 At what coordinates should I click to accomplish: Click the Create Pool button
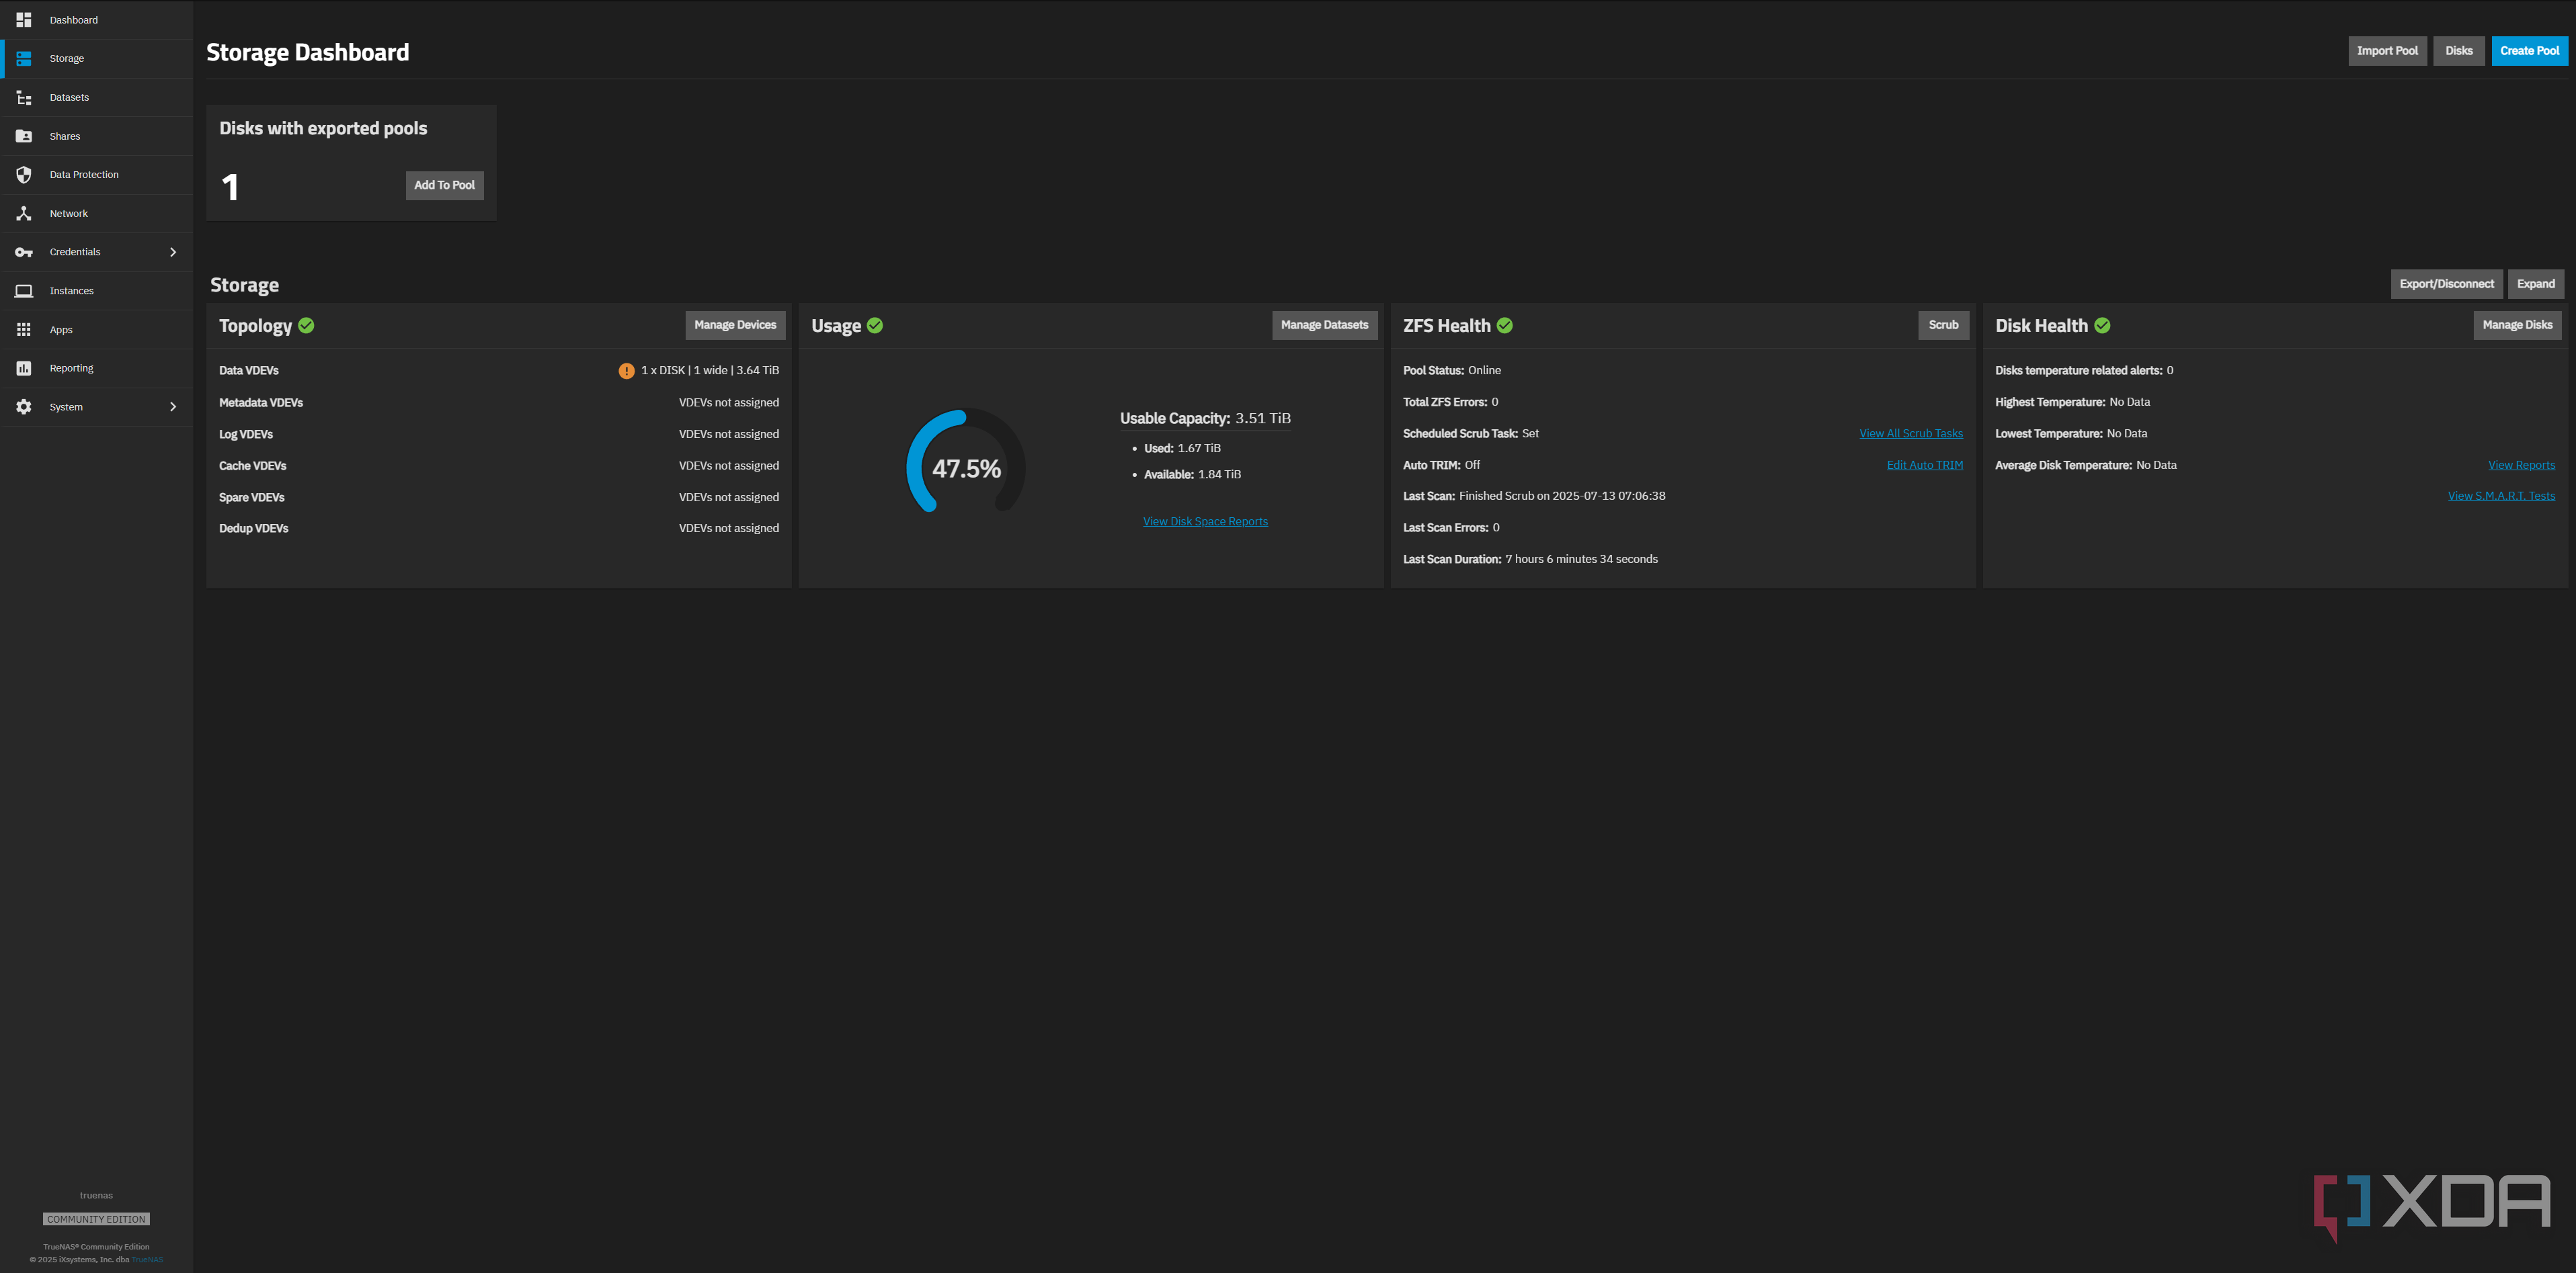tap(2529, 51)
